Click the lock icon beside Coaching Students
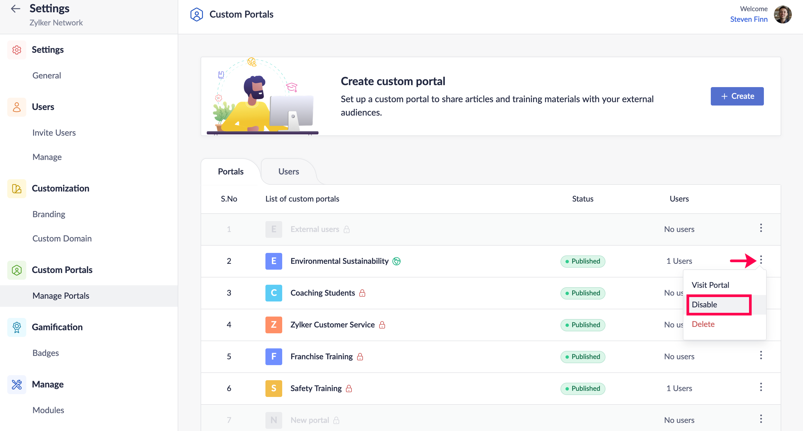803x431 pixels. coord(362,293)
